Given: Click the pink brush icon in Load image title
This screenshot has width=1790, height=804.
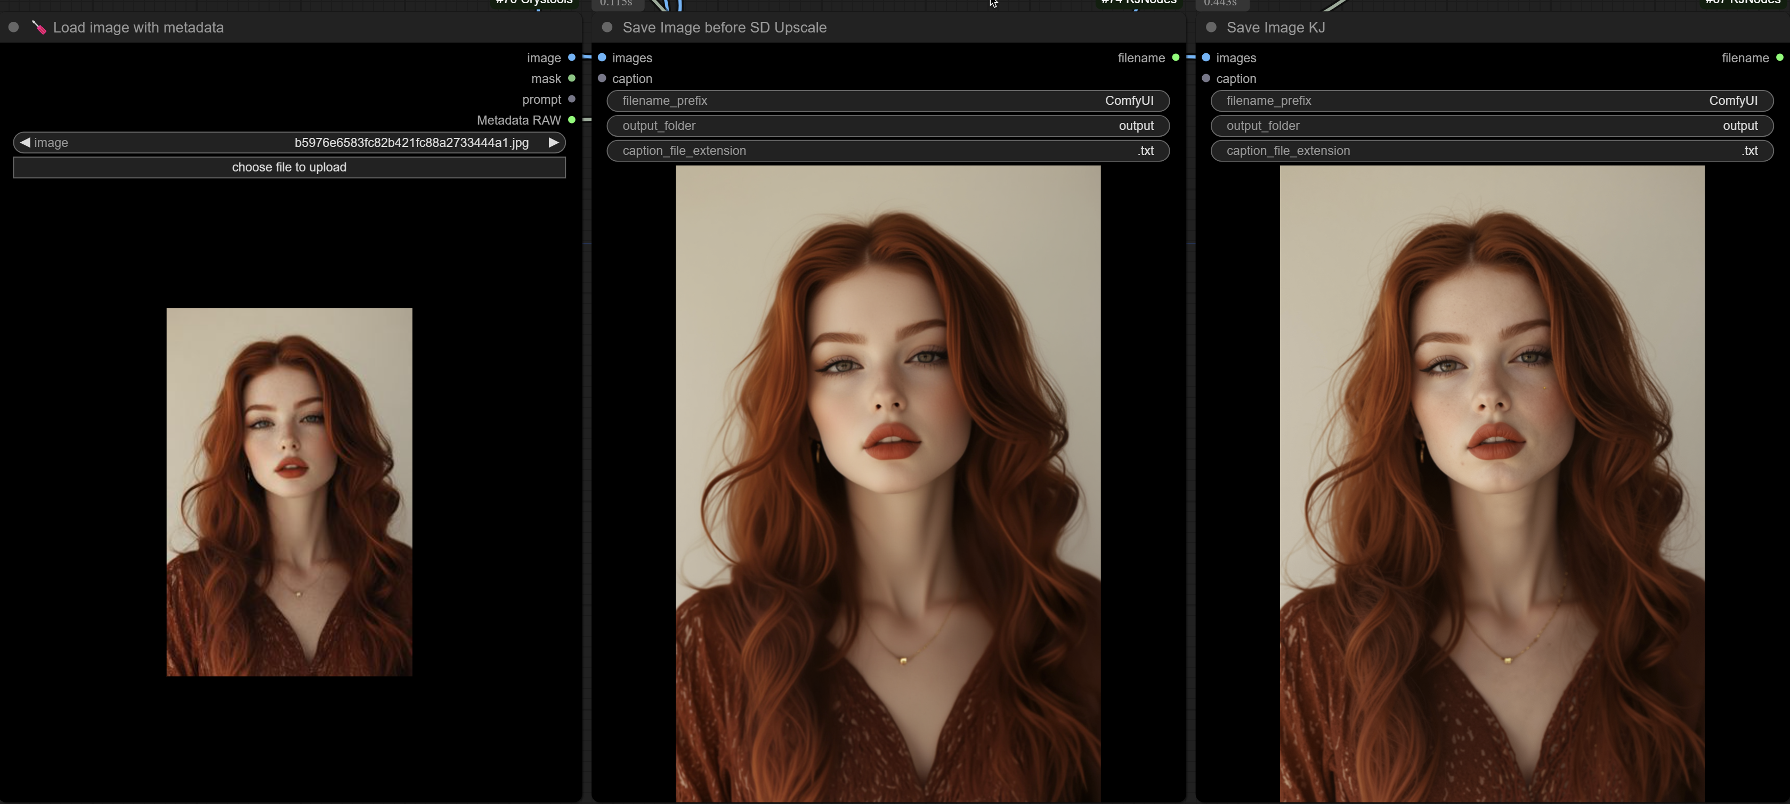Looking at the screenshot, I should pyautogui.click(x=39, y=28).
